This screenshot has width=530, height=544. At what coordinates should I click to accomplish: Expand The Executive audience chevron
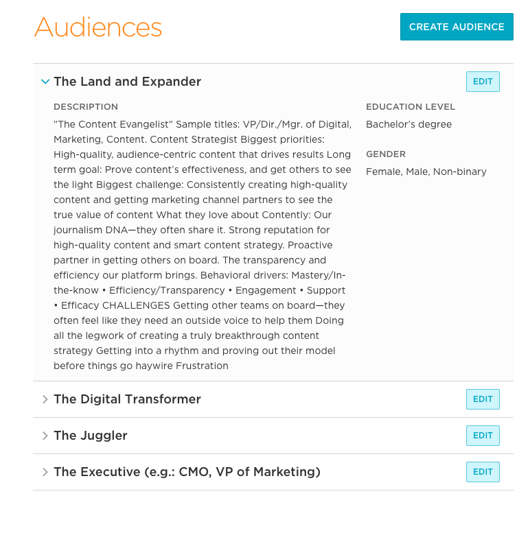[45, 472]
